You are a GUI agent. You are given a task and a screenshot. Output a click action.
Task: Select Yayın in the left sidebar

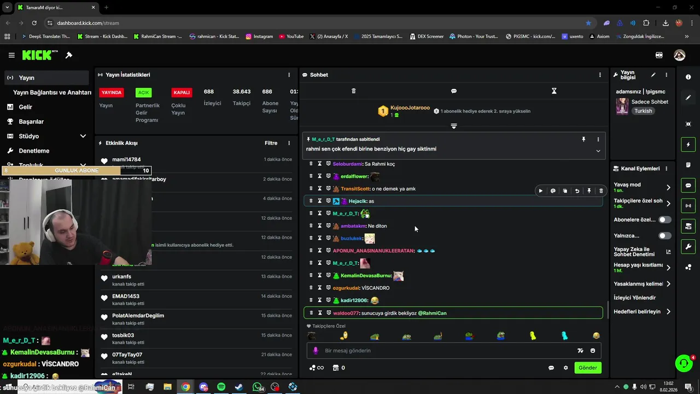[46, 78]
